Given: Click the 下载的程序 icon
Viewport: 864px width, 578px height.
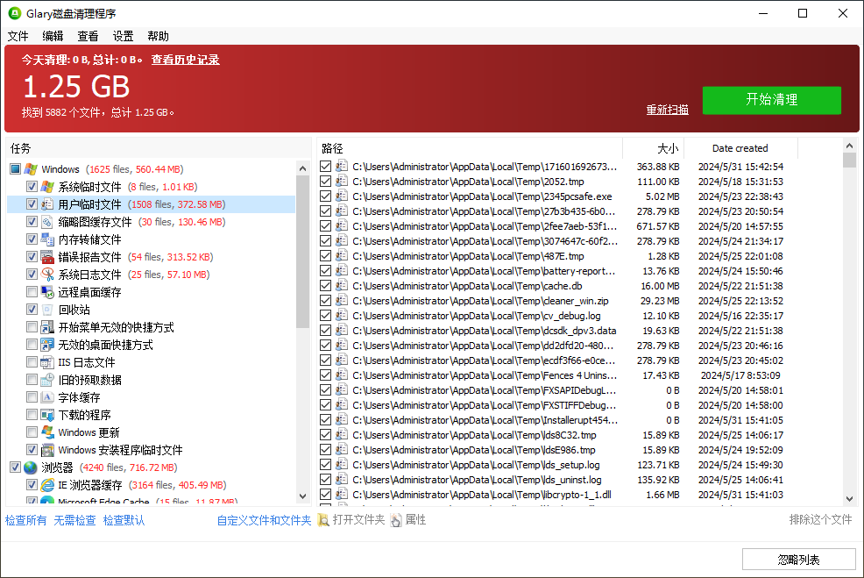Looking at the screenshot, I should 47,415.
